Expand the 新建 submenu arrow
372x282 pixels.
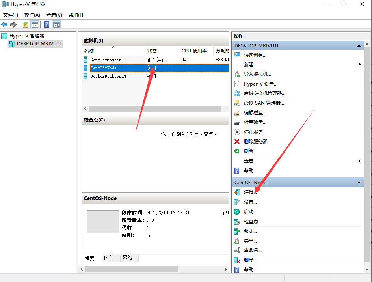click(x=359, y=65)
